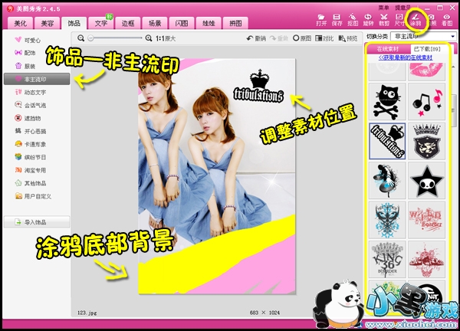Screen dimensions: 460x331
Task: Click the 旋转 (Rotate) tool icon
Action: click(369, 18)
